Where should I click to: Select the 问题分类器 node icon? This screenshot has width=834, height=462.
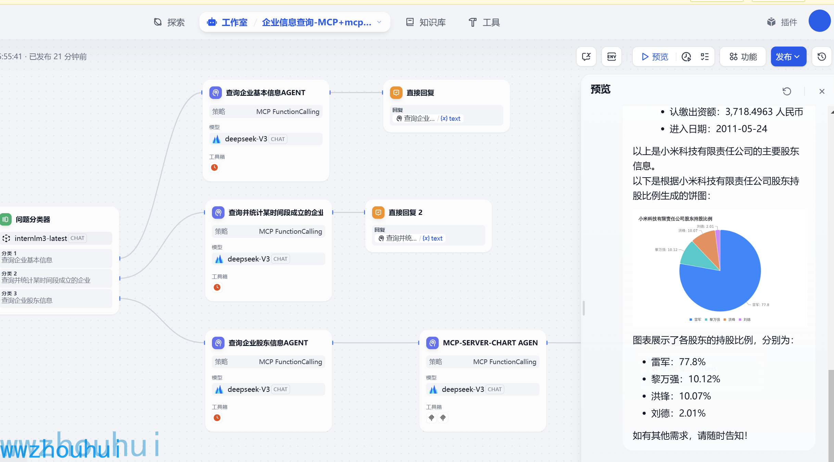5,219
